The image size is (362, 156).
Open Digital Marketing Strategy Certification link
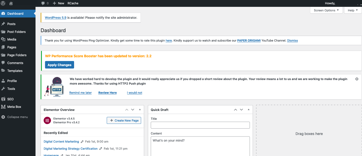click(71, 149)
